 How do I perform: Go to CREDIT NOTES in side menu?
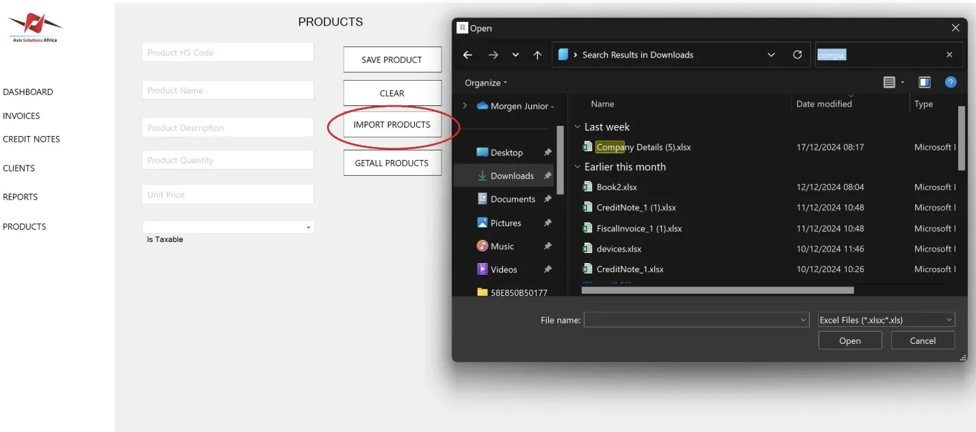click(x=31, y=139)
